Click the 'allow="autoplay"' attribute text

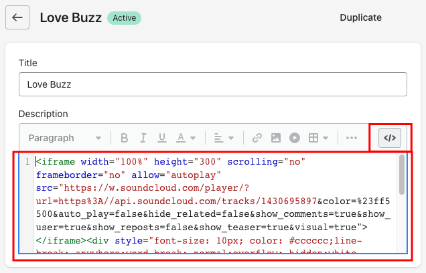(x=176, y=175)
